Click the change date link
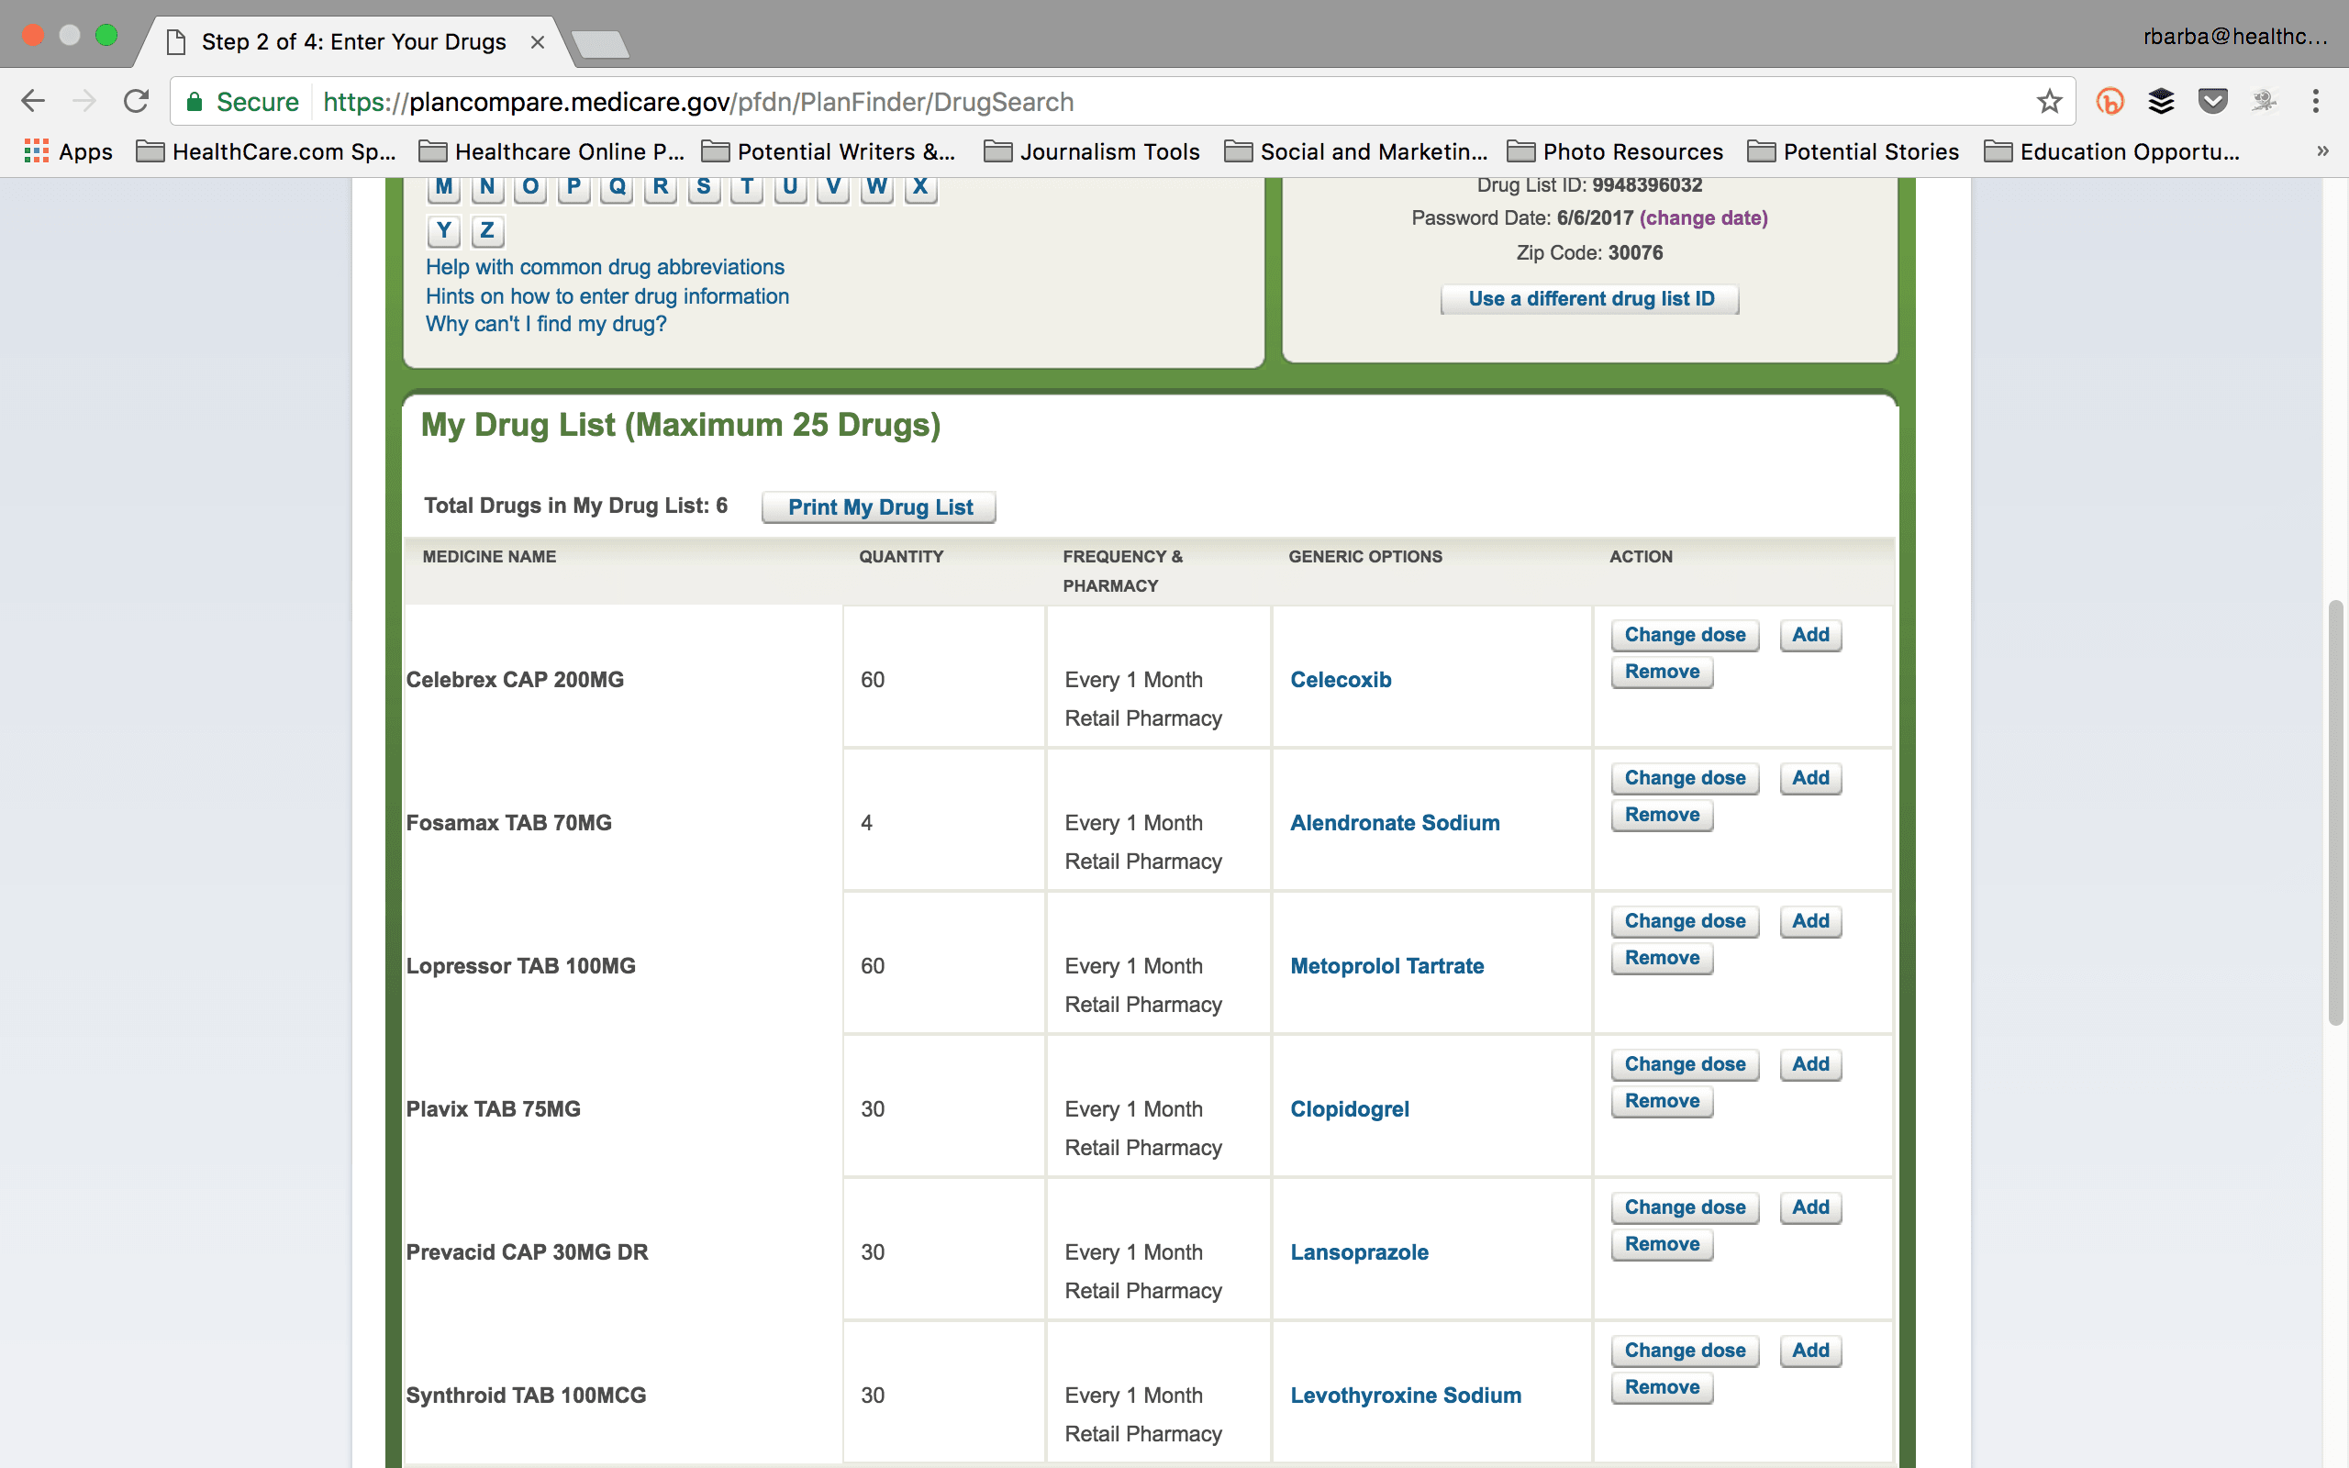 click(x=1704, y=218)
